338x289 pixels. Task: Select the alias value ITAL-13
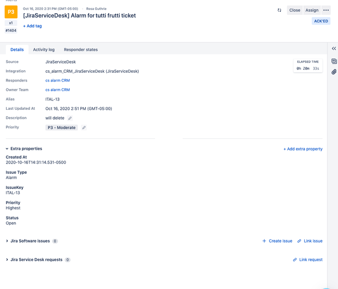[53, 99]
